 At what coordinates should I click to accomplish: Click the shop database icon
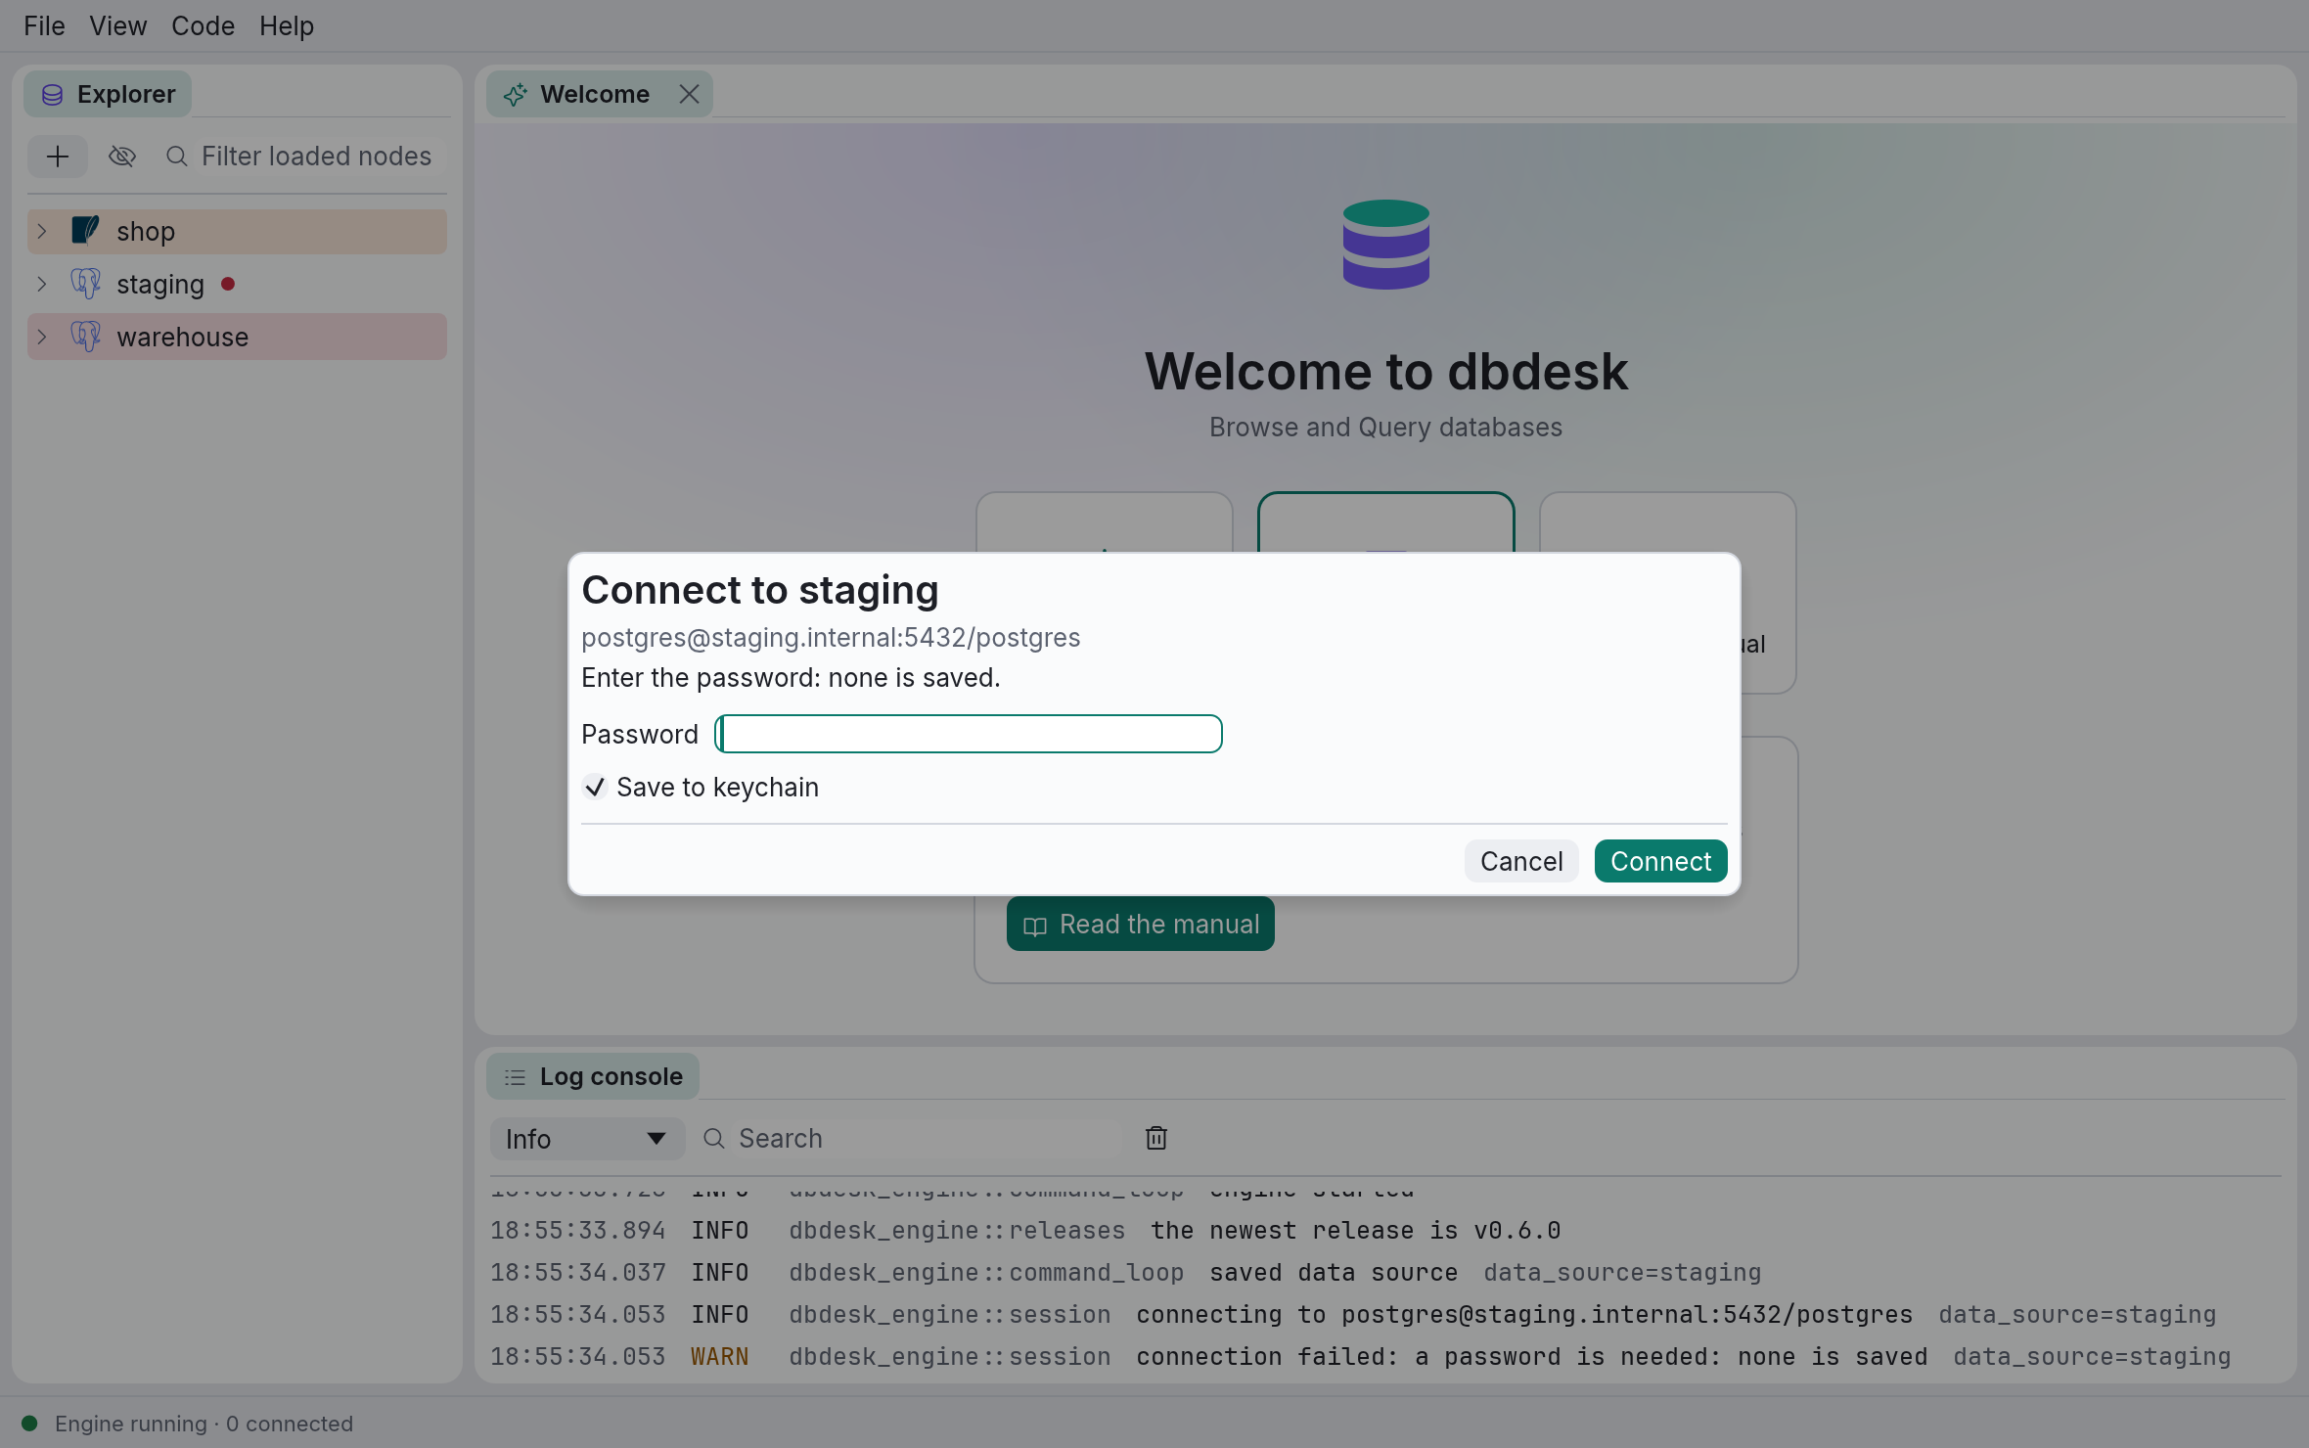(85, 231)
